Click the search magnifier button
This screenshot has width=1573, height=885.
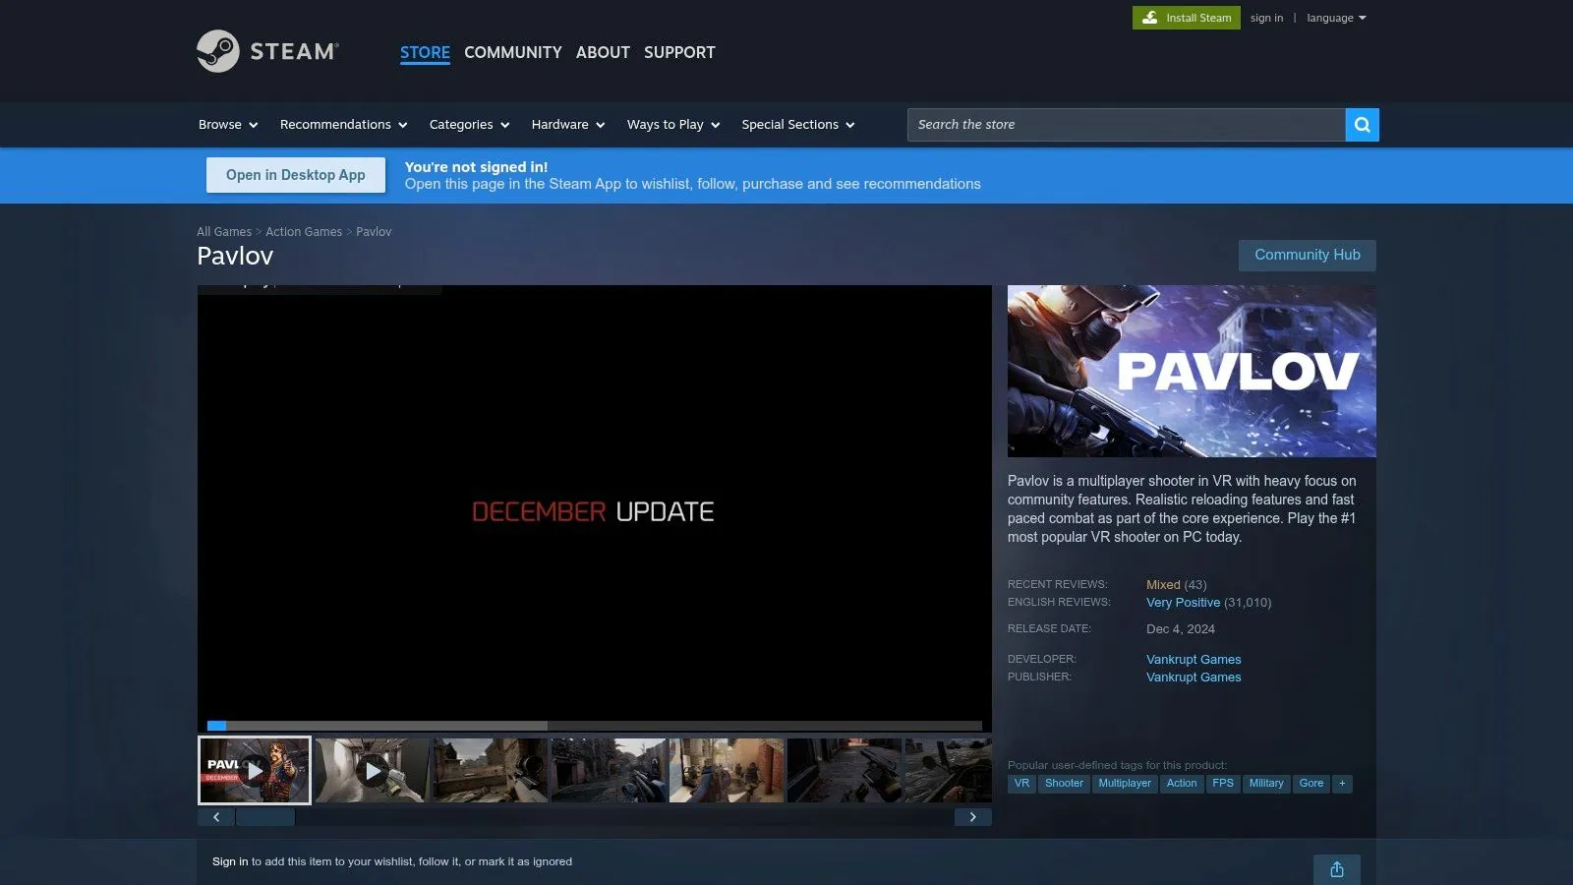pos(1362,125)
